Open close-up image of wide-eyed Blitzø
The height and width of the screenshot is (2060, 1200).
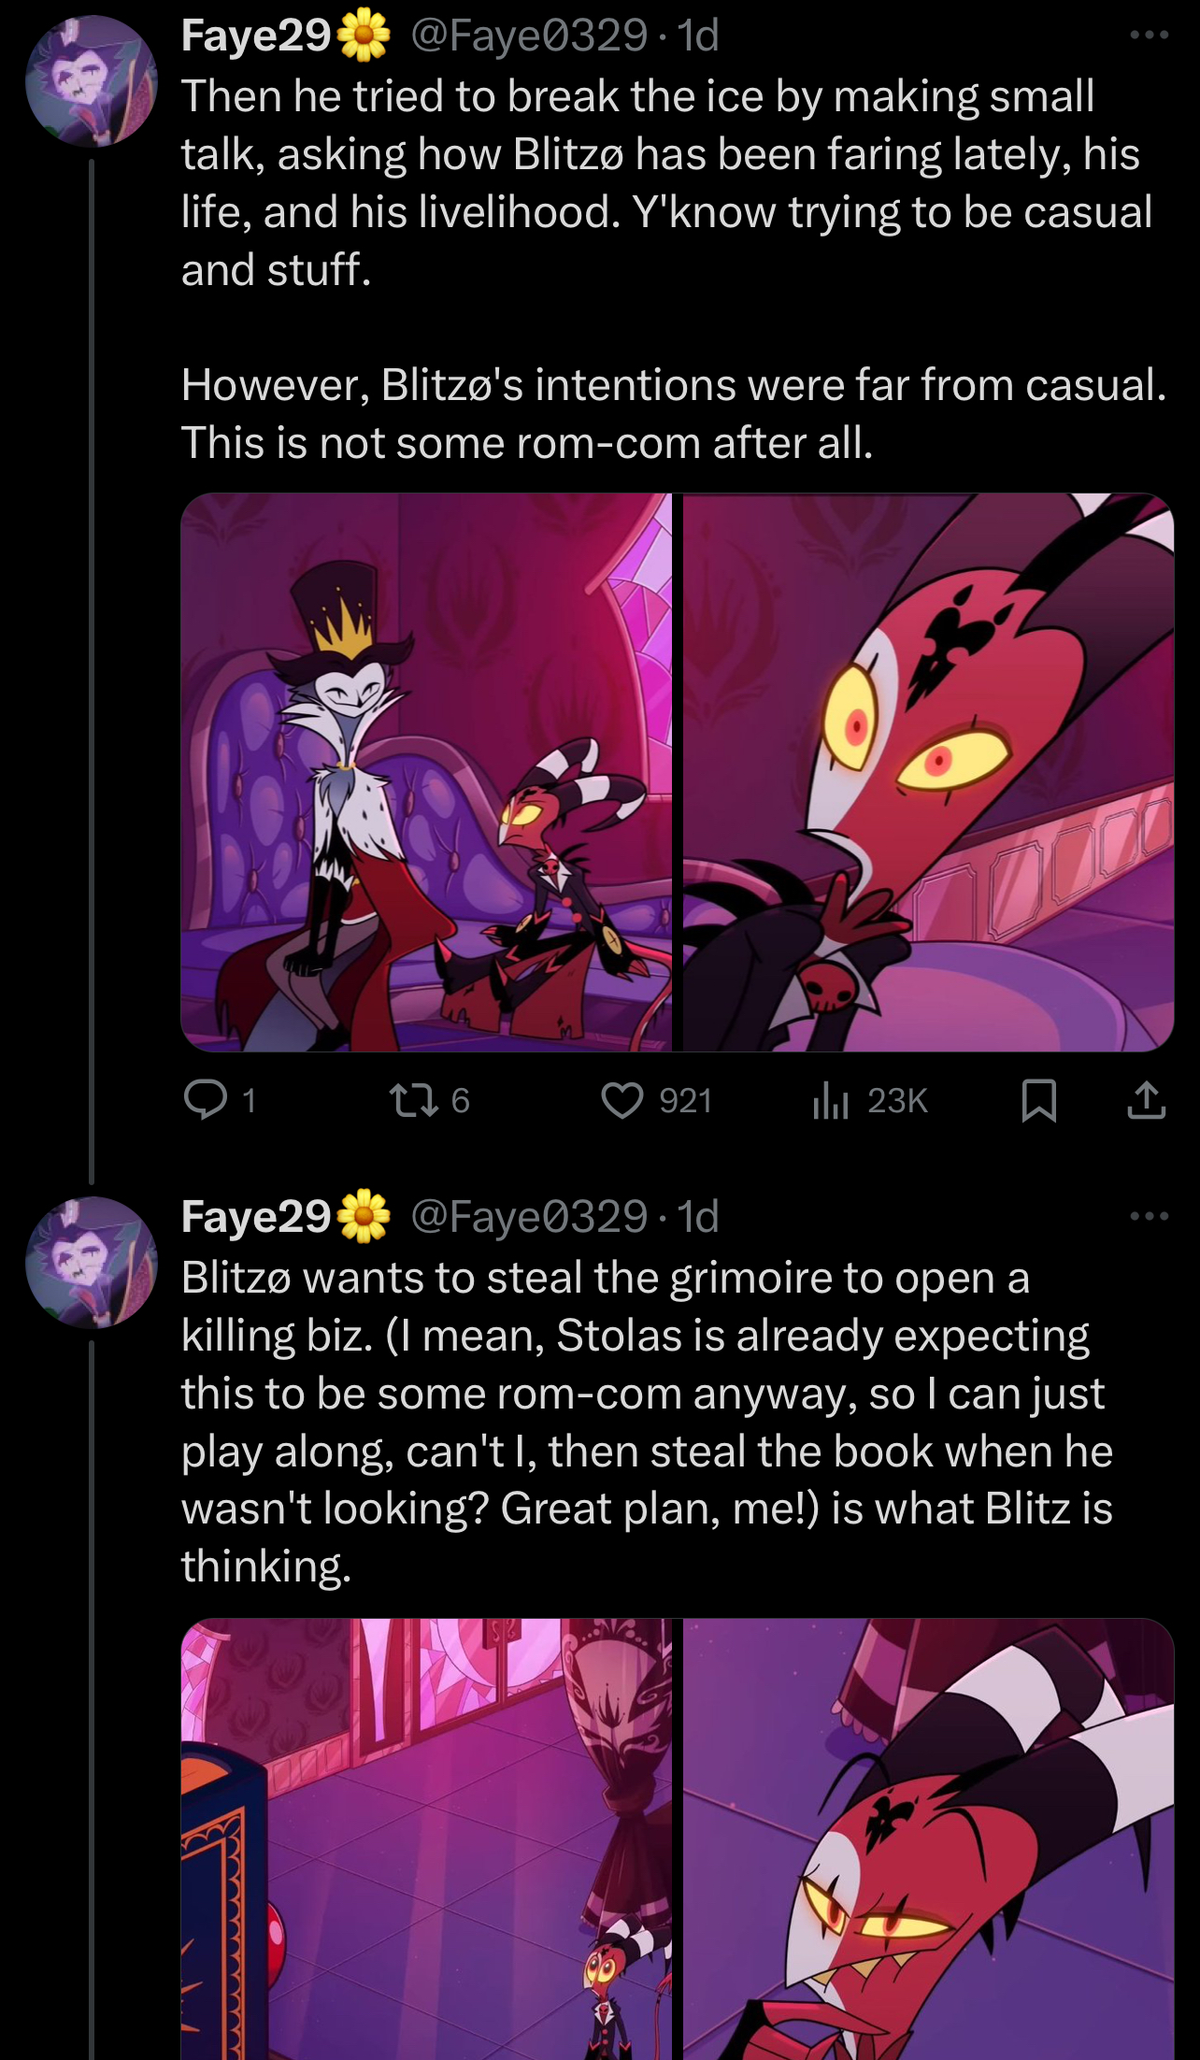click(x=928, y=772)
